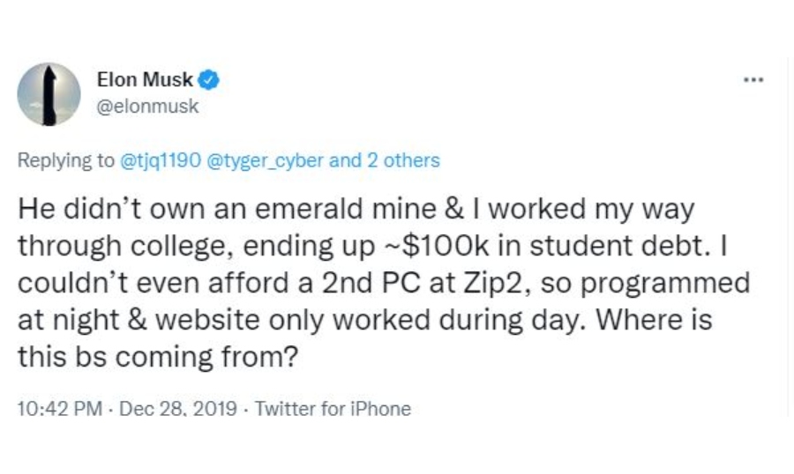Click the question "this bs coming from?"

click(x=158, y=357)
